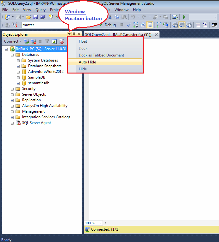This screenshot has width=219, height=242.
Task: Click the Cancel Executing Query stop icon
Action: pyautogui.click(x=122, y=25)
